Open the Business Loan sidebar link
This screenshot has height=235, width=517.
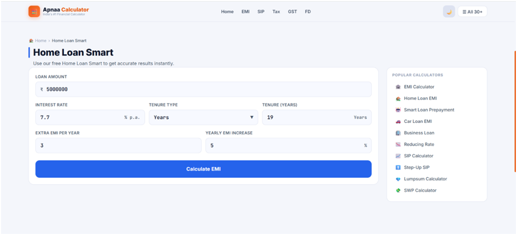(x=419, y=133)
